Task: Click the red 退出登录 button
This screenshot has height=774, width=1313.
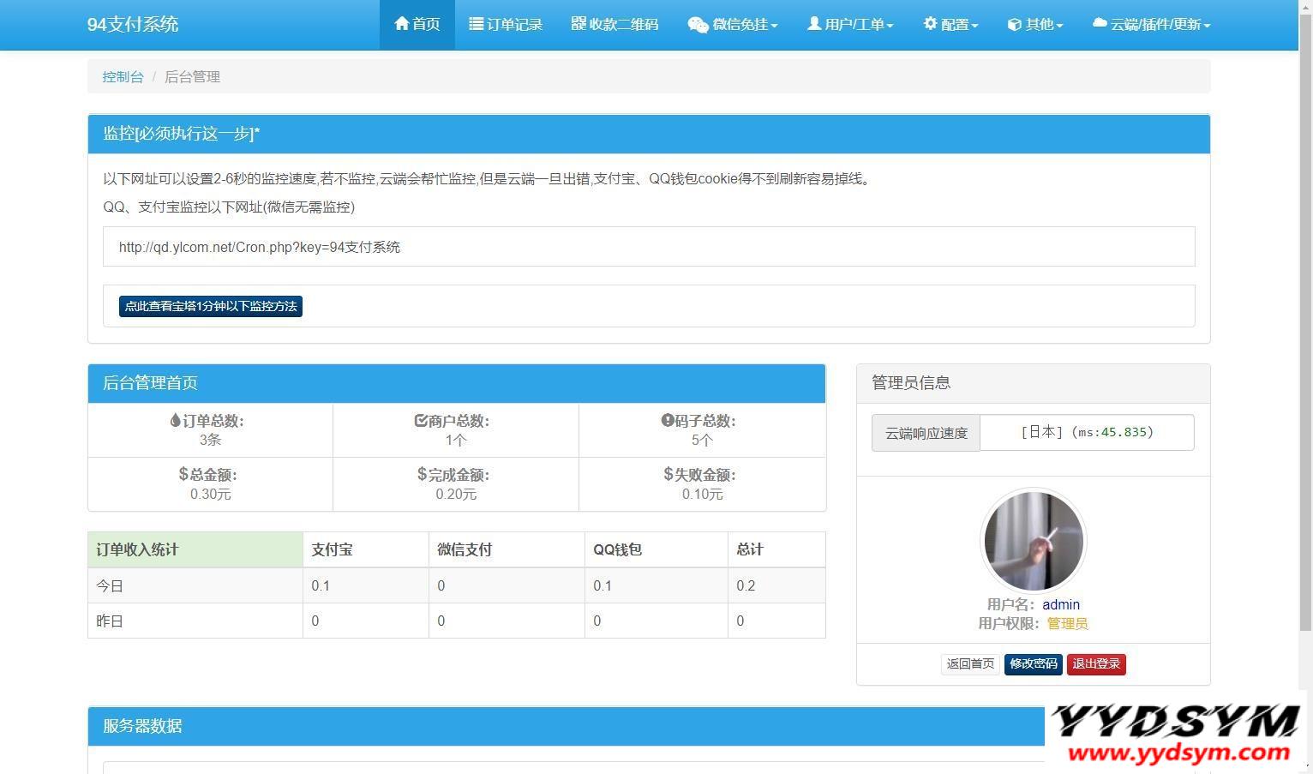Action: coord(1095,664)
